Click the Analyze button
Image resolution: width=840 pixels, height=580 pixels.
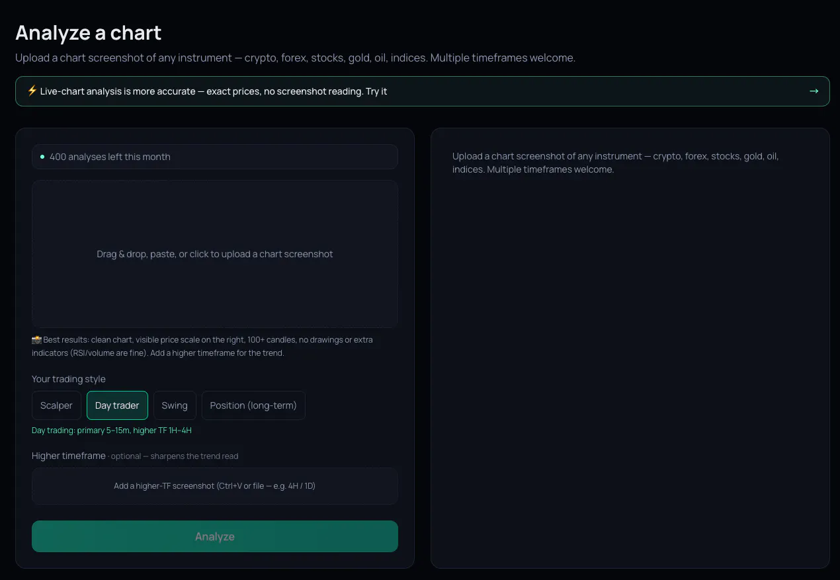(x=215, y=536)
